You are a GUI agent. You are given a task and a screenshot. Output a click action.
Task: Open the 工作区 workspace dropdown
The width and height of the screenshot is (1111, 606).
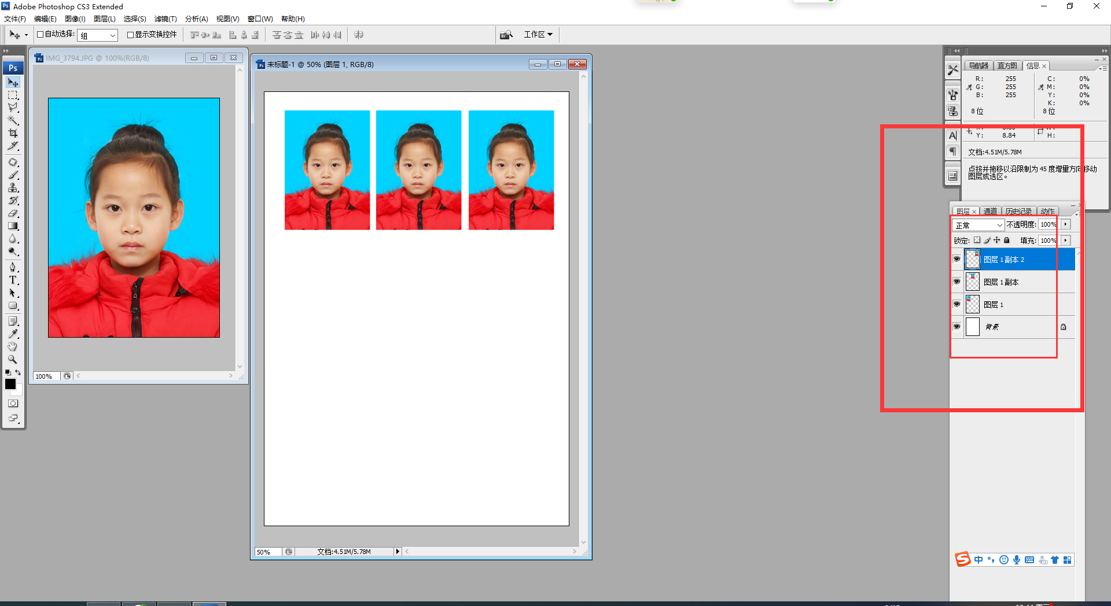538,35
